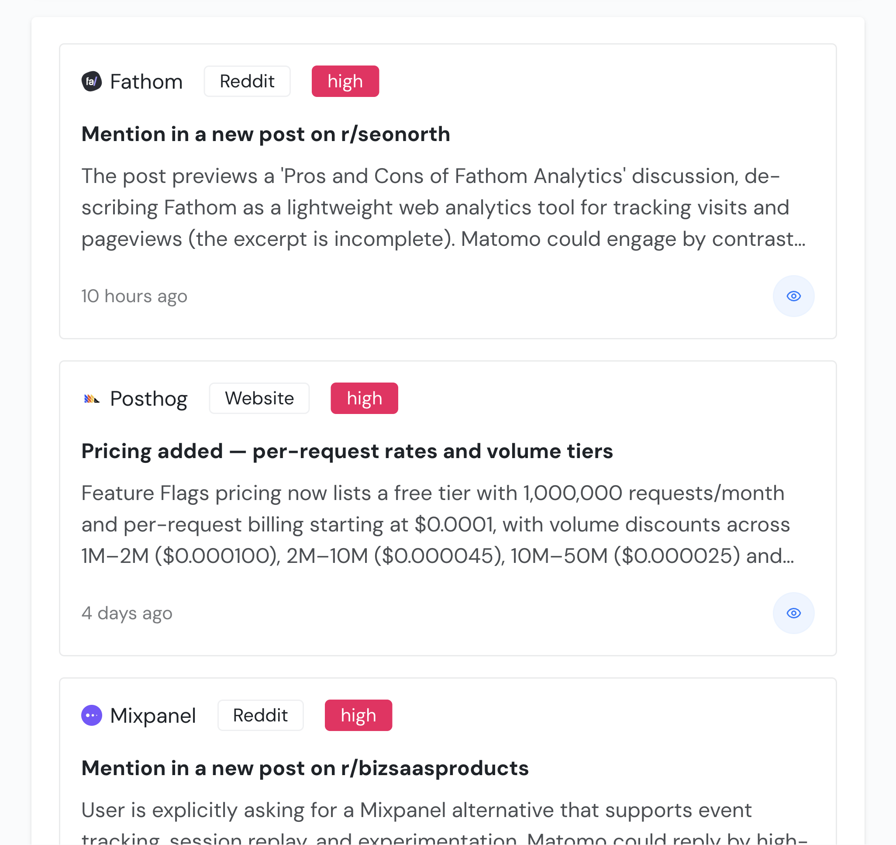Select the Fathom competitor name
Viewport: 896px width, 845px height.
[146, 82]
